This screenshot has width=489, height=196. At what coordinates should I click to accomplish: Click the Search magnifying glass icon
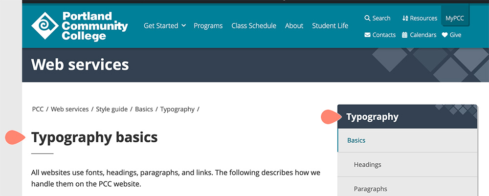pos(367,18)
